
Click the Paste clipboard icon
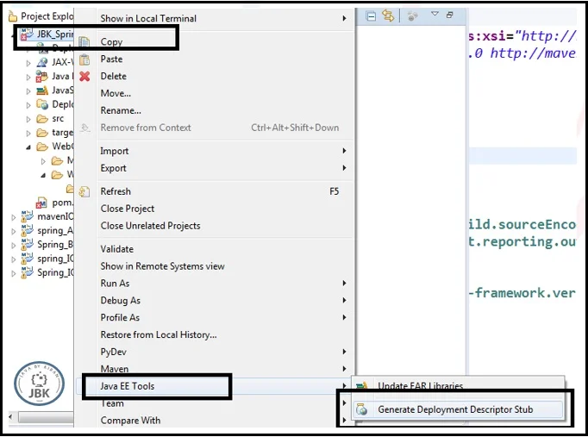[x=84, y=59]
